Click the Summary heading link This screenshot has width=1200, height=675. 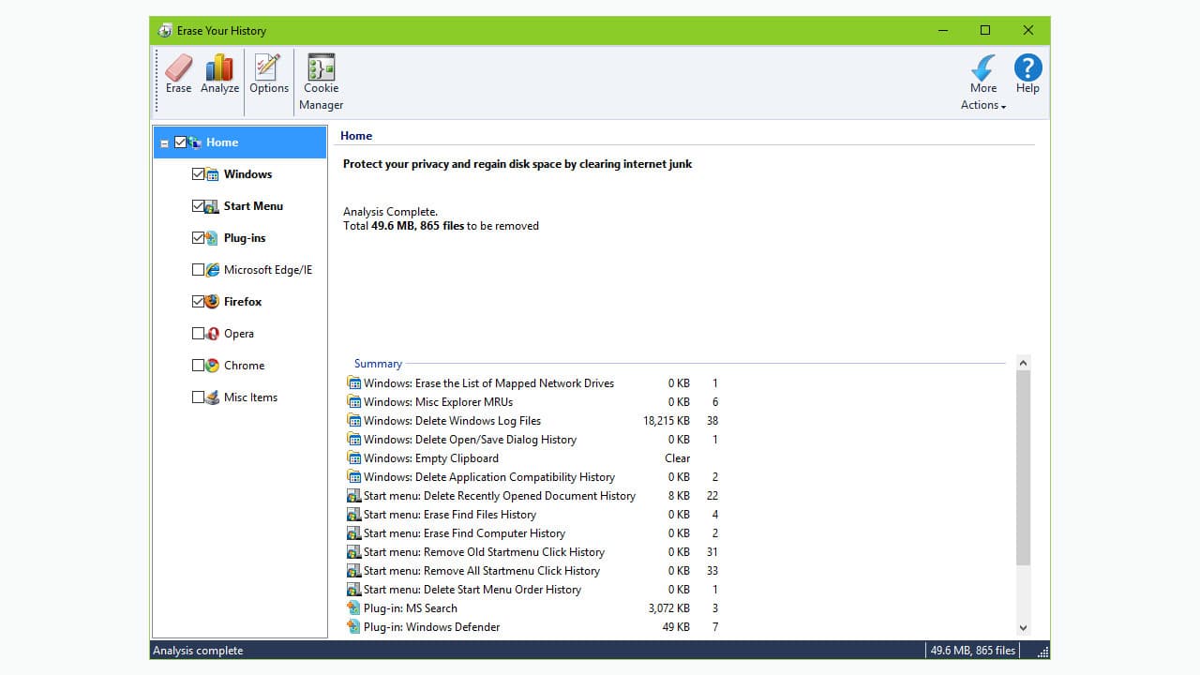(x=378, y=363)
